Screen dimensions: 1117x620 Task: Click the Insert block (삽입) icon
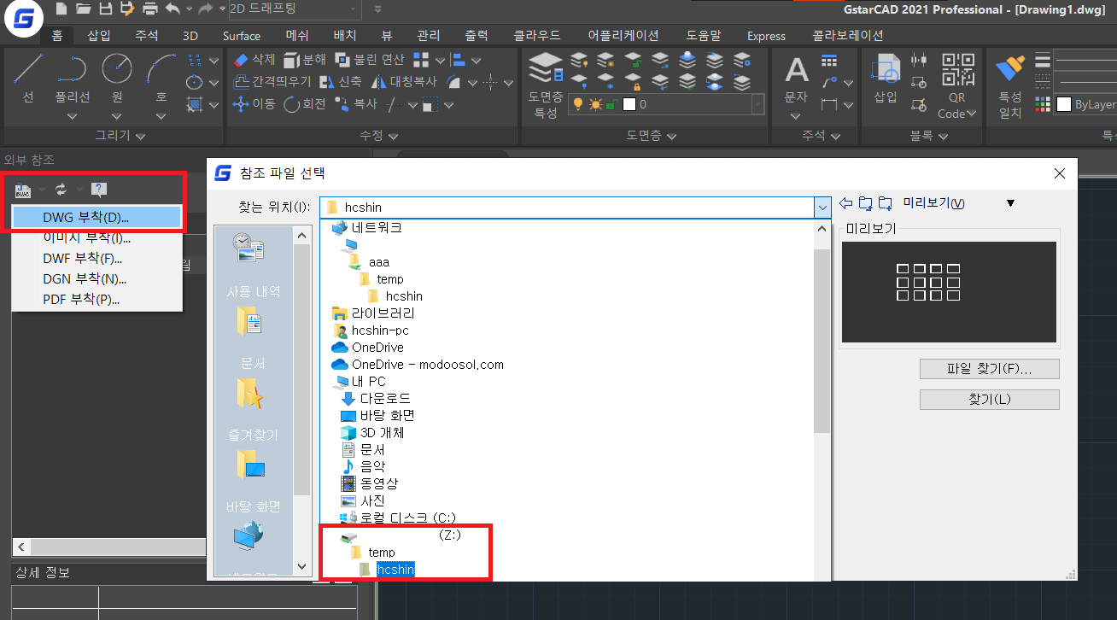[x=886, y=78]
